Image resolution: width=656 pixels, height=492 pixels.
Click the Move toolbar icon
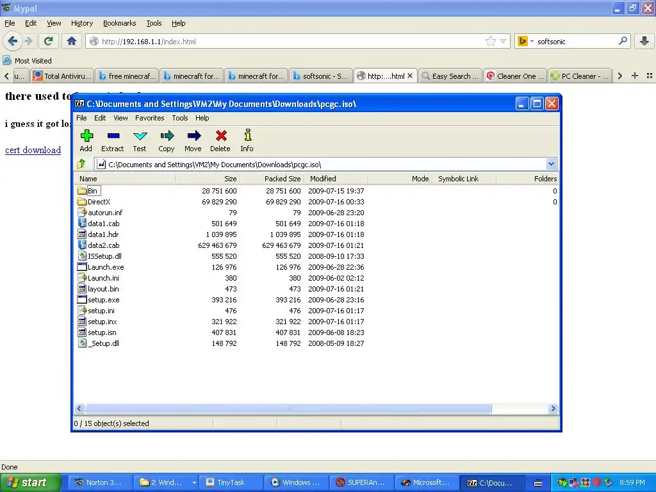point(193,140)
